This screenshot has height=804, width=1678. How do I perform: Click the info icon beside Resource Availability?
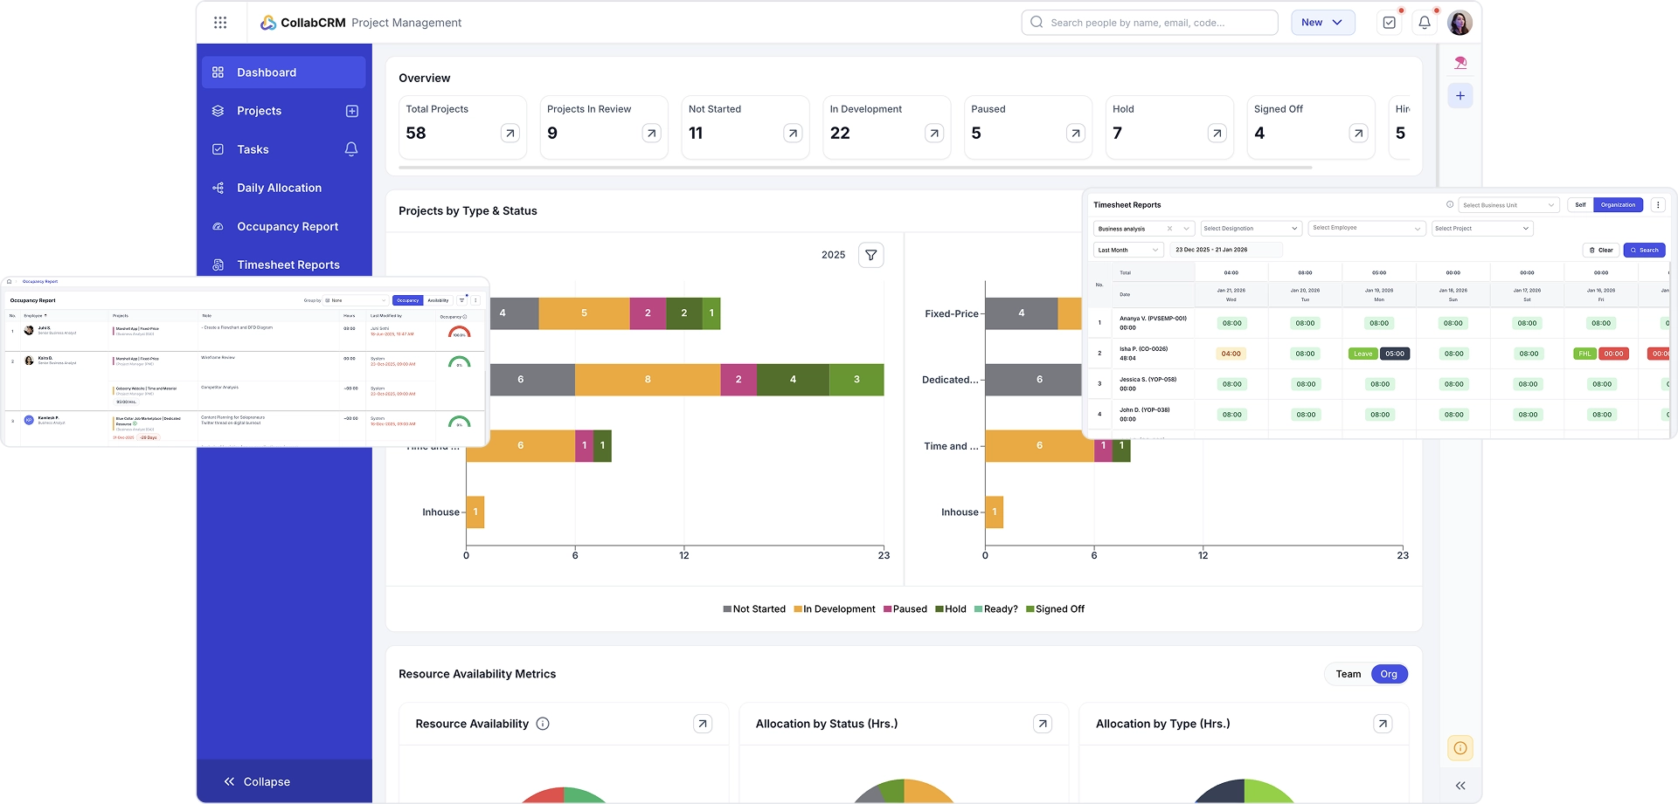click(543, 724)
